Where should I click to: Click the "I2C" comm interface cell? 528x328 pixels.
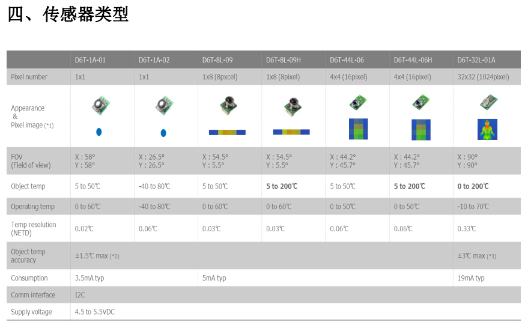[x=80, y=295]
